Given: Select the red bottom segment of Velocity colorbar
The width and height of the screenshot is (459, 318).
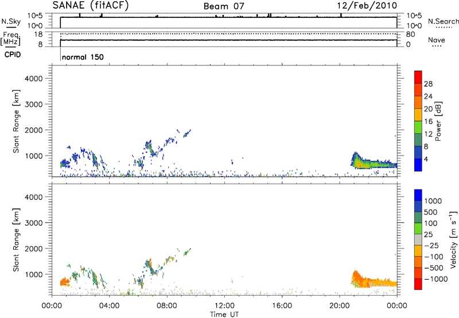Looking at the screenshot, I should point(418,284).
